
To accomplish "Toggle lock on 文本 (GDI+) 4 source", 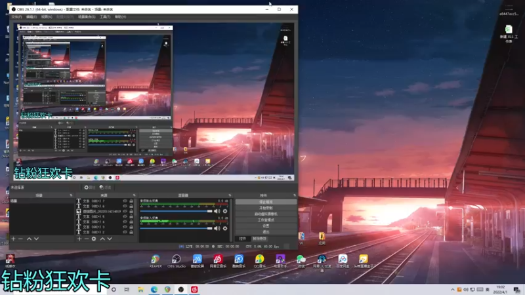I will click(131, 222).
